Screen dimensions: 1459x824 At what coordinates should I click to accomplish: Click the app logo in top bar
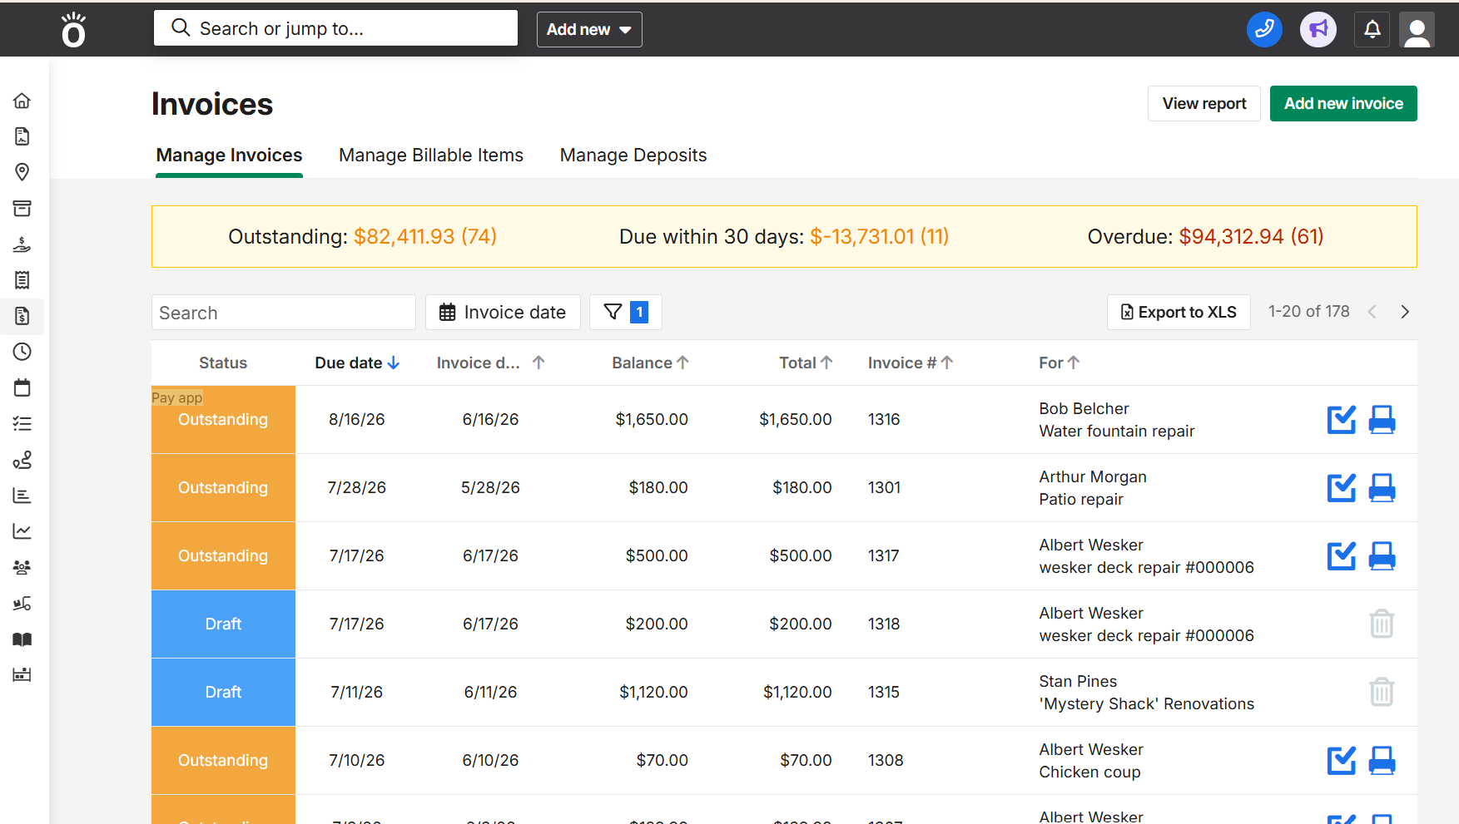pos(74,30)
